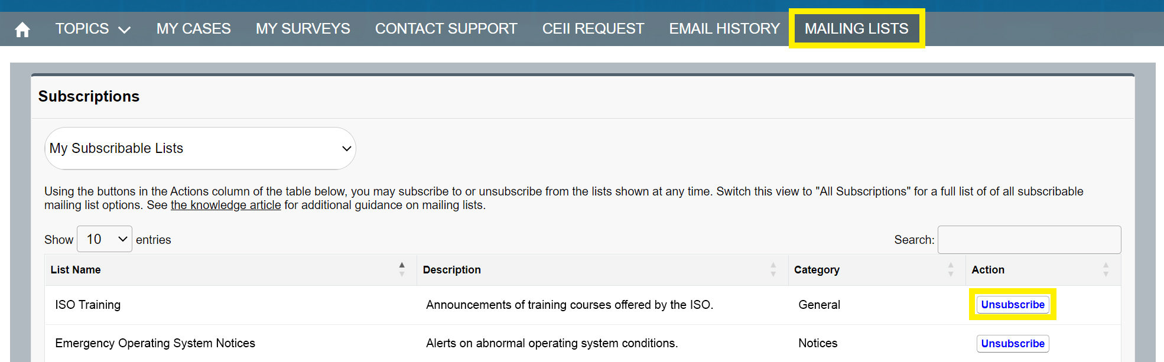Go to the MAILING LISTS page

coord(857,28)
